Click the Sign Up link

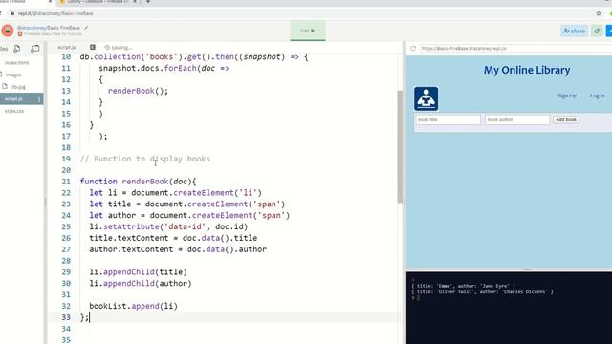(x=567, y=96)
